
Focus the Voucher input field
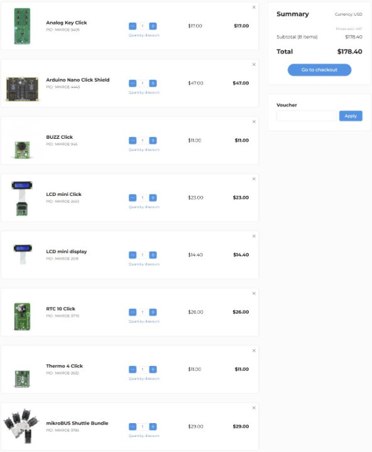[307, 116]
